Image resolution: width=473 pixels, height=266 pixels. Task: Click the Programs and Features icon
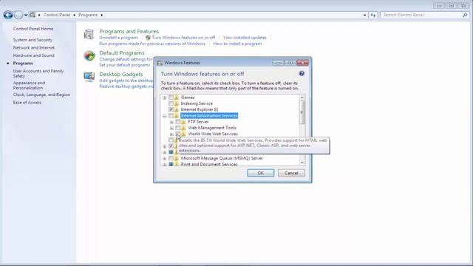89,35
